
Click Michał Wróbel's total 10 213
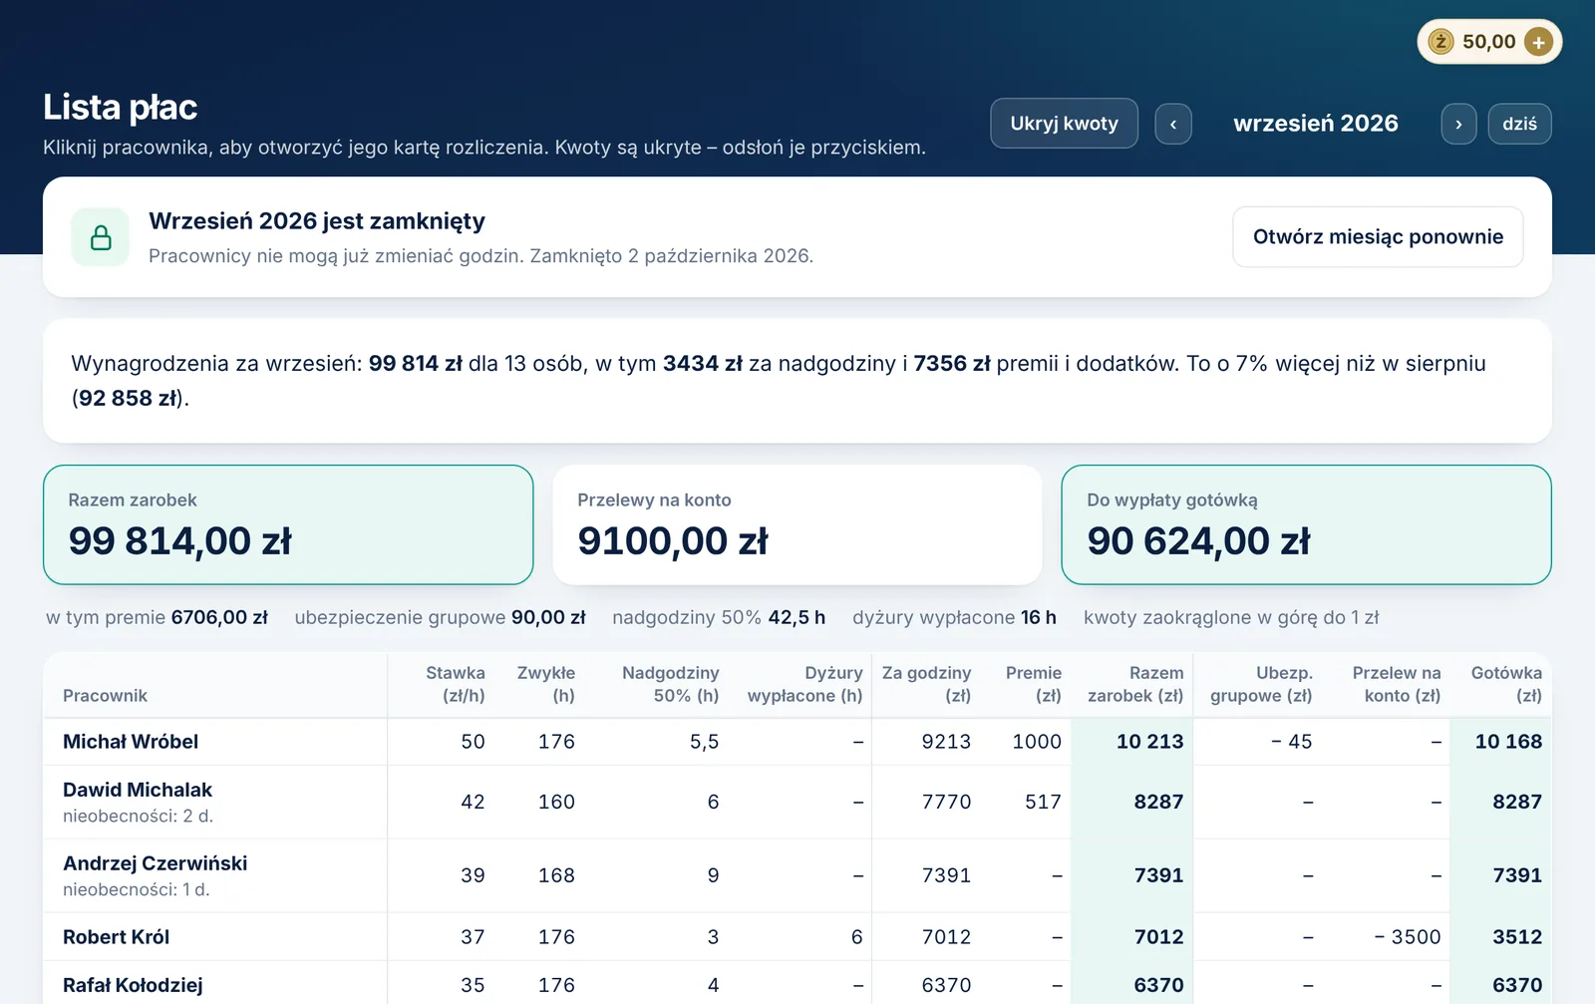[1149, 742]
